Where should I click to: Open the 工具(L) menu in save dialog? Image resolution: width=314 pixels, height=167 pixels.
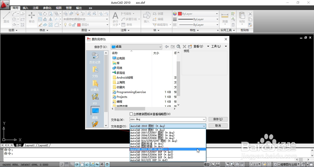[216, 46]
